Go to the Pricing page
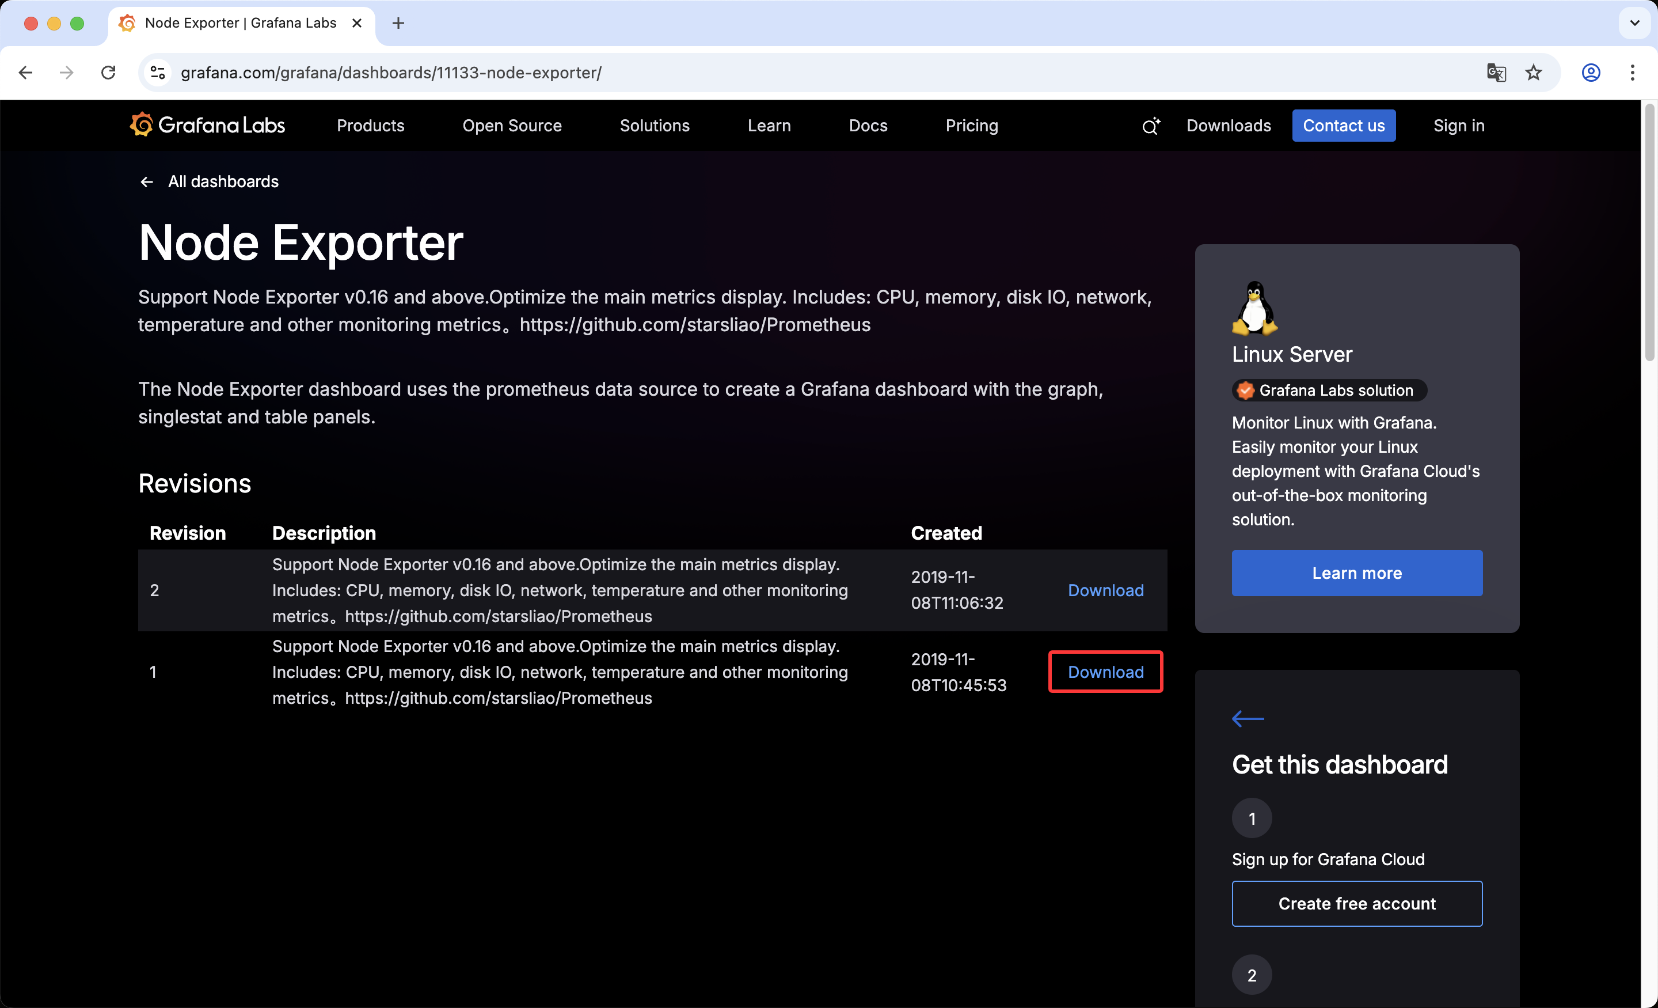 tap(972, 126)
